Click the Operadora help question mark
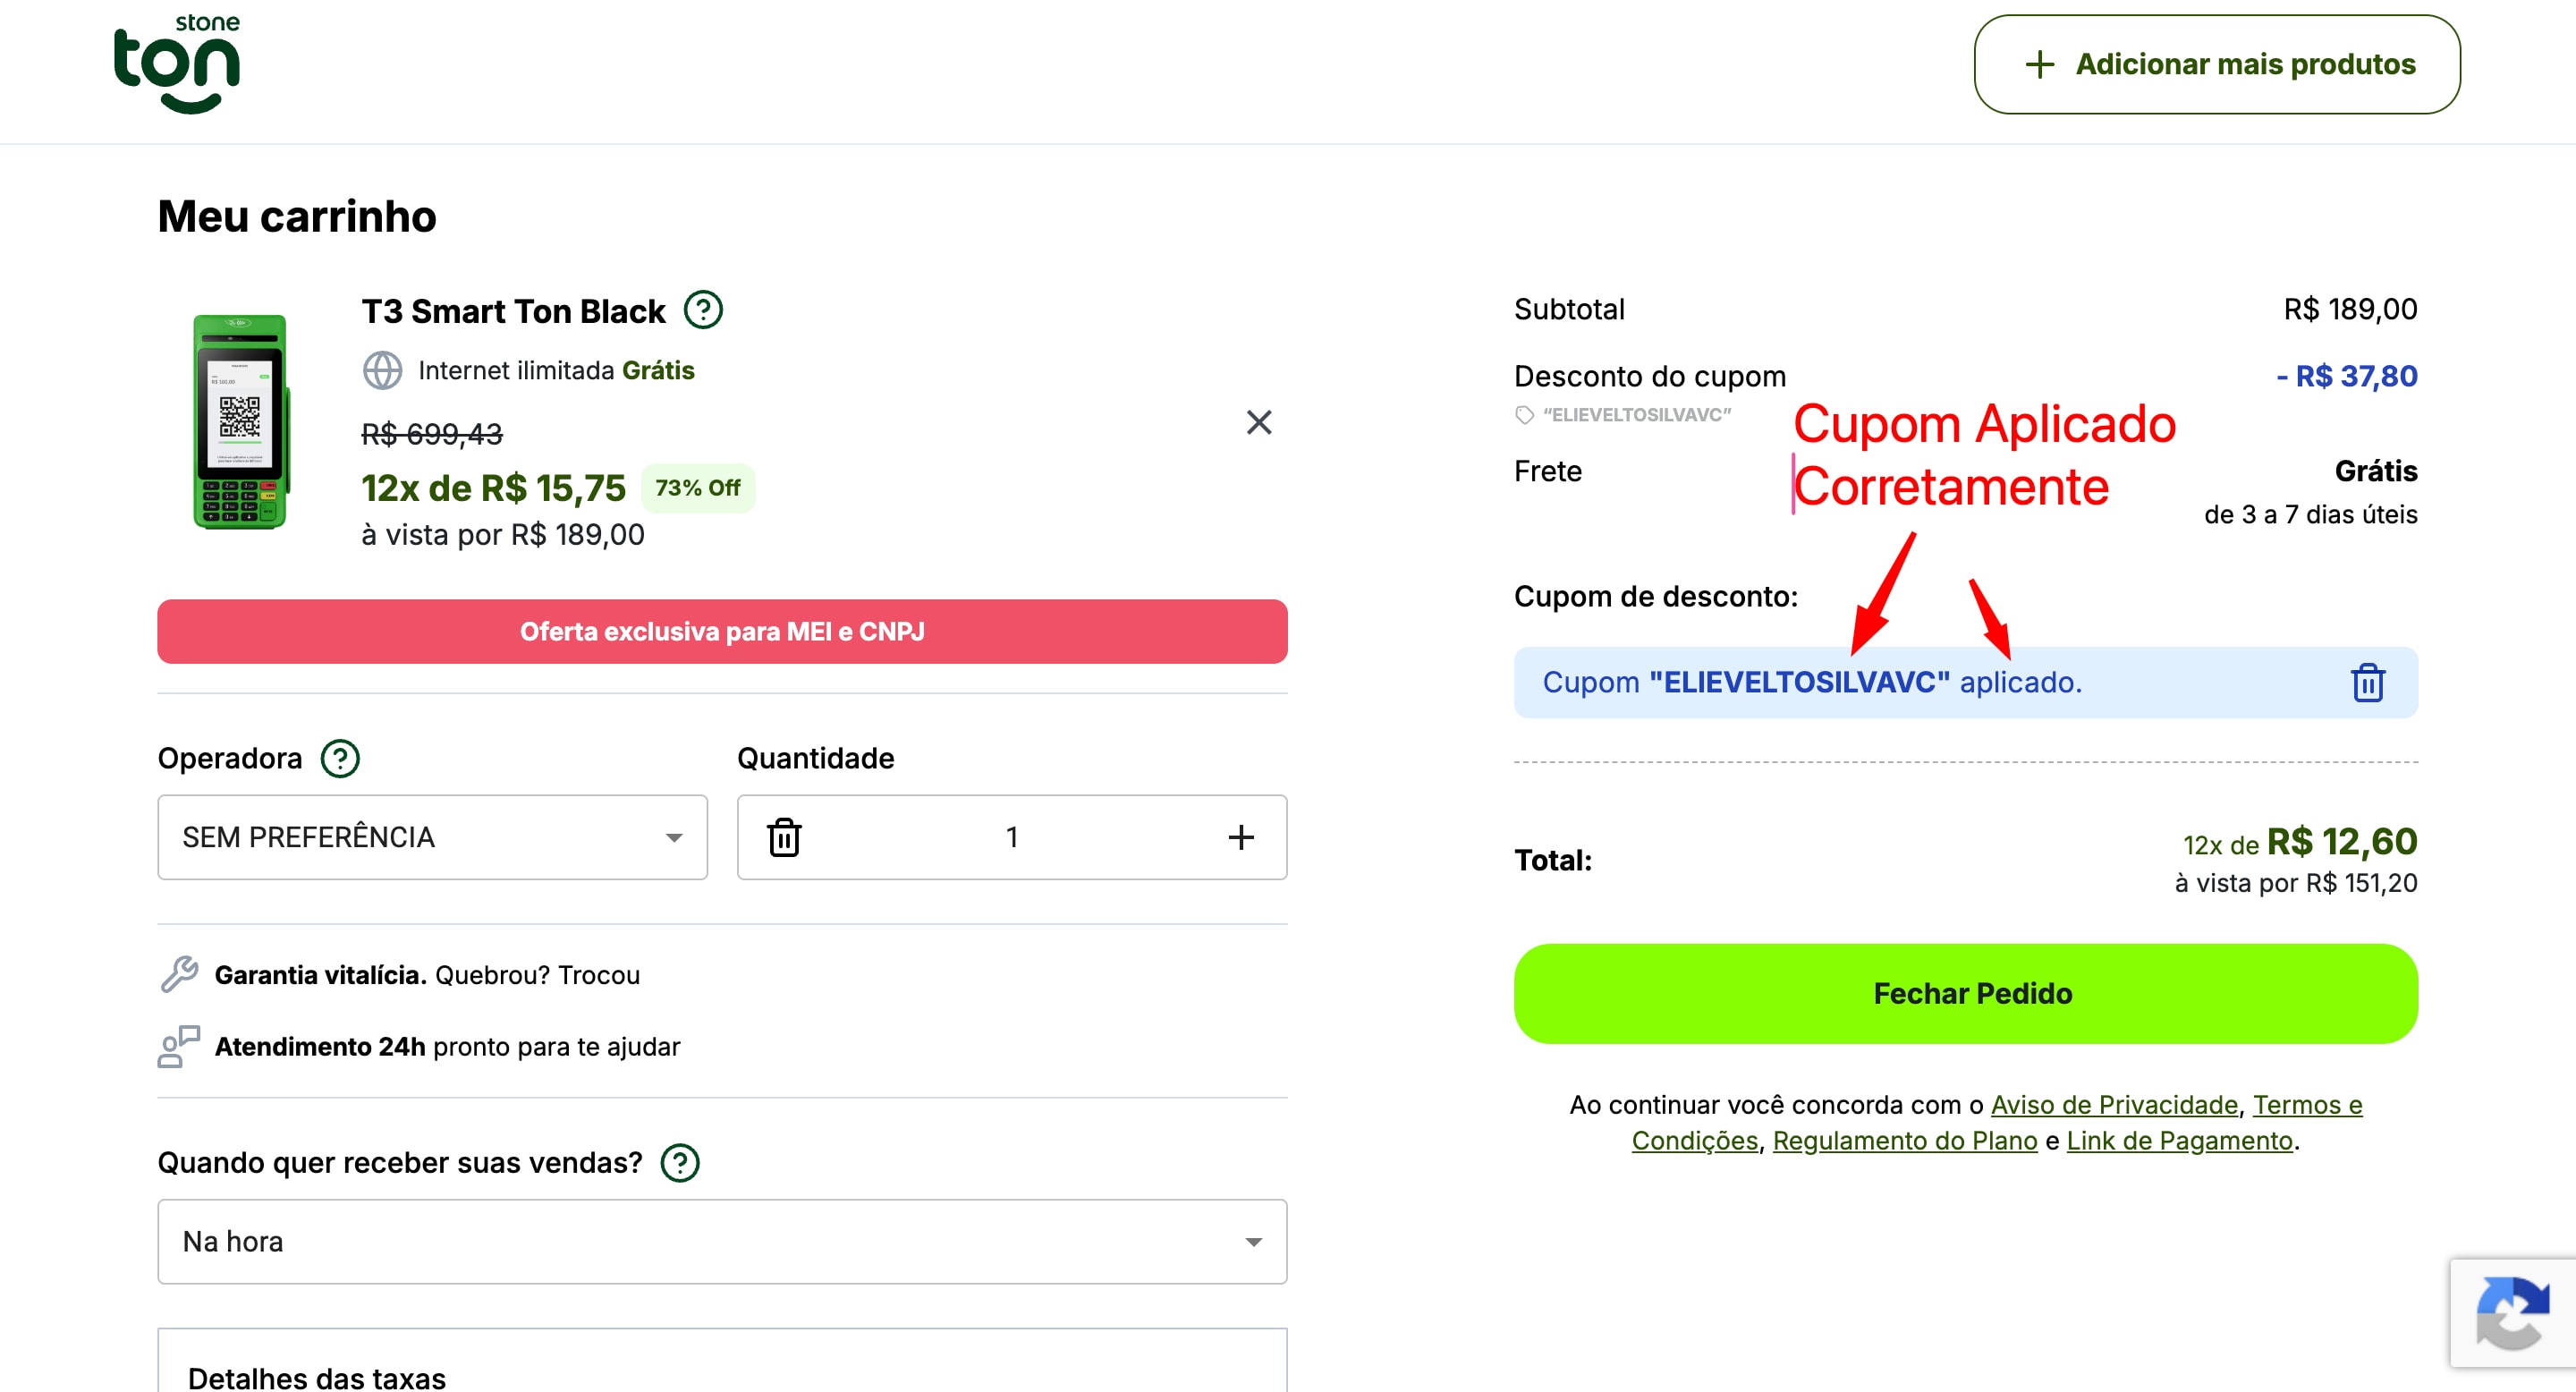This screenshot has height=1392, width=2576. 340,758
